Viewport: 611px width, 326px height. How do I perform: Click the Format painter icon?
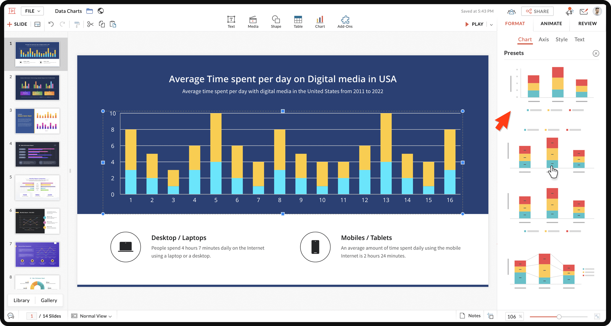tap(77, 24)
